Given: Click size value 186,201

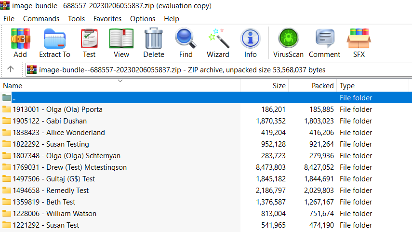Looking at the screenshot, I should tap(274, 109).
